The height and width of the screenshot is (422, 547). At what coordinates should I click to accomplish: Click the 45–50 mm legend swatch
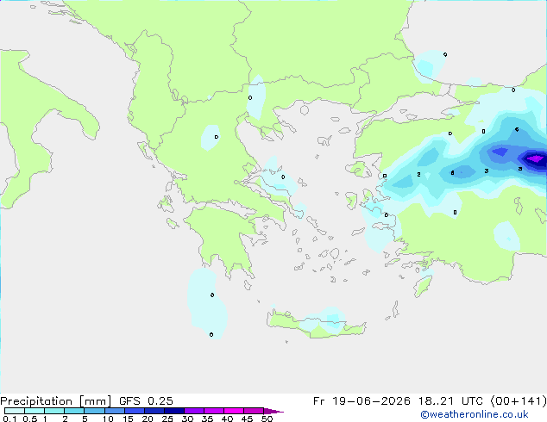pyautogui.click(x=254, y=411)
